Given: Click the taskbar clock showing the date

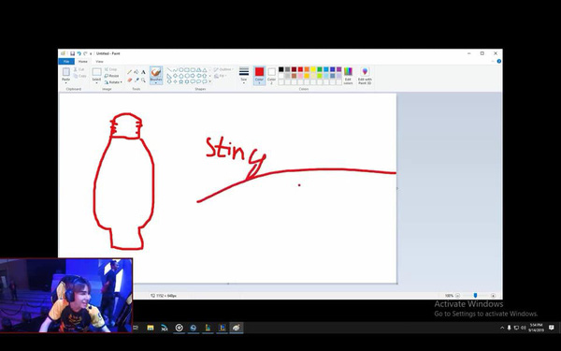Looking at the screenshot, I should [536, 328].
